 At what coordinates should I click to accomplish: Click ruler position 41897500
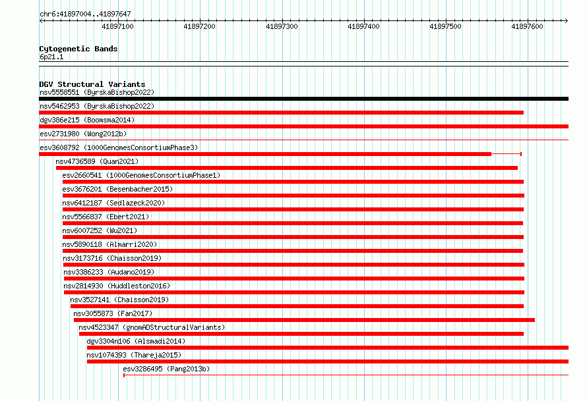445,26
